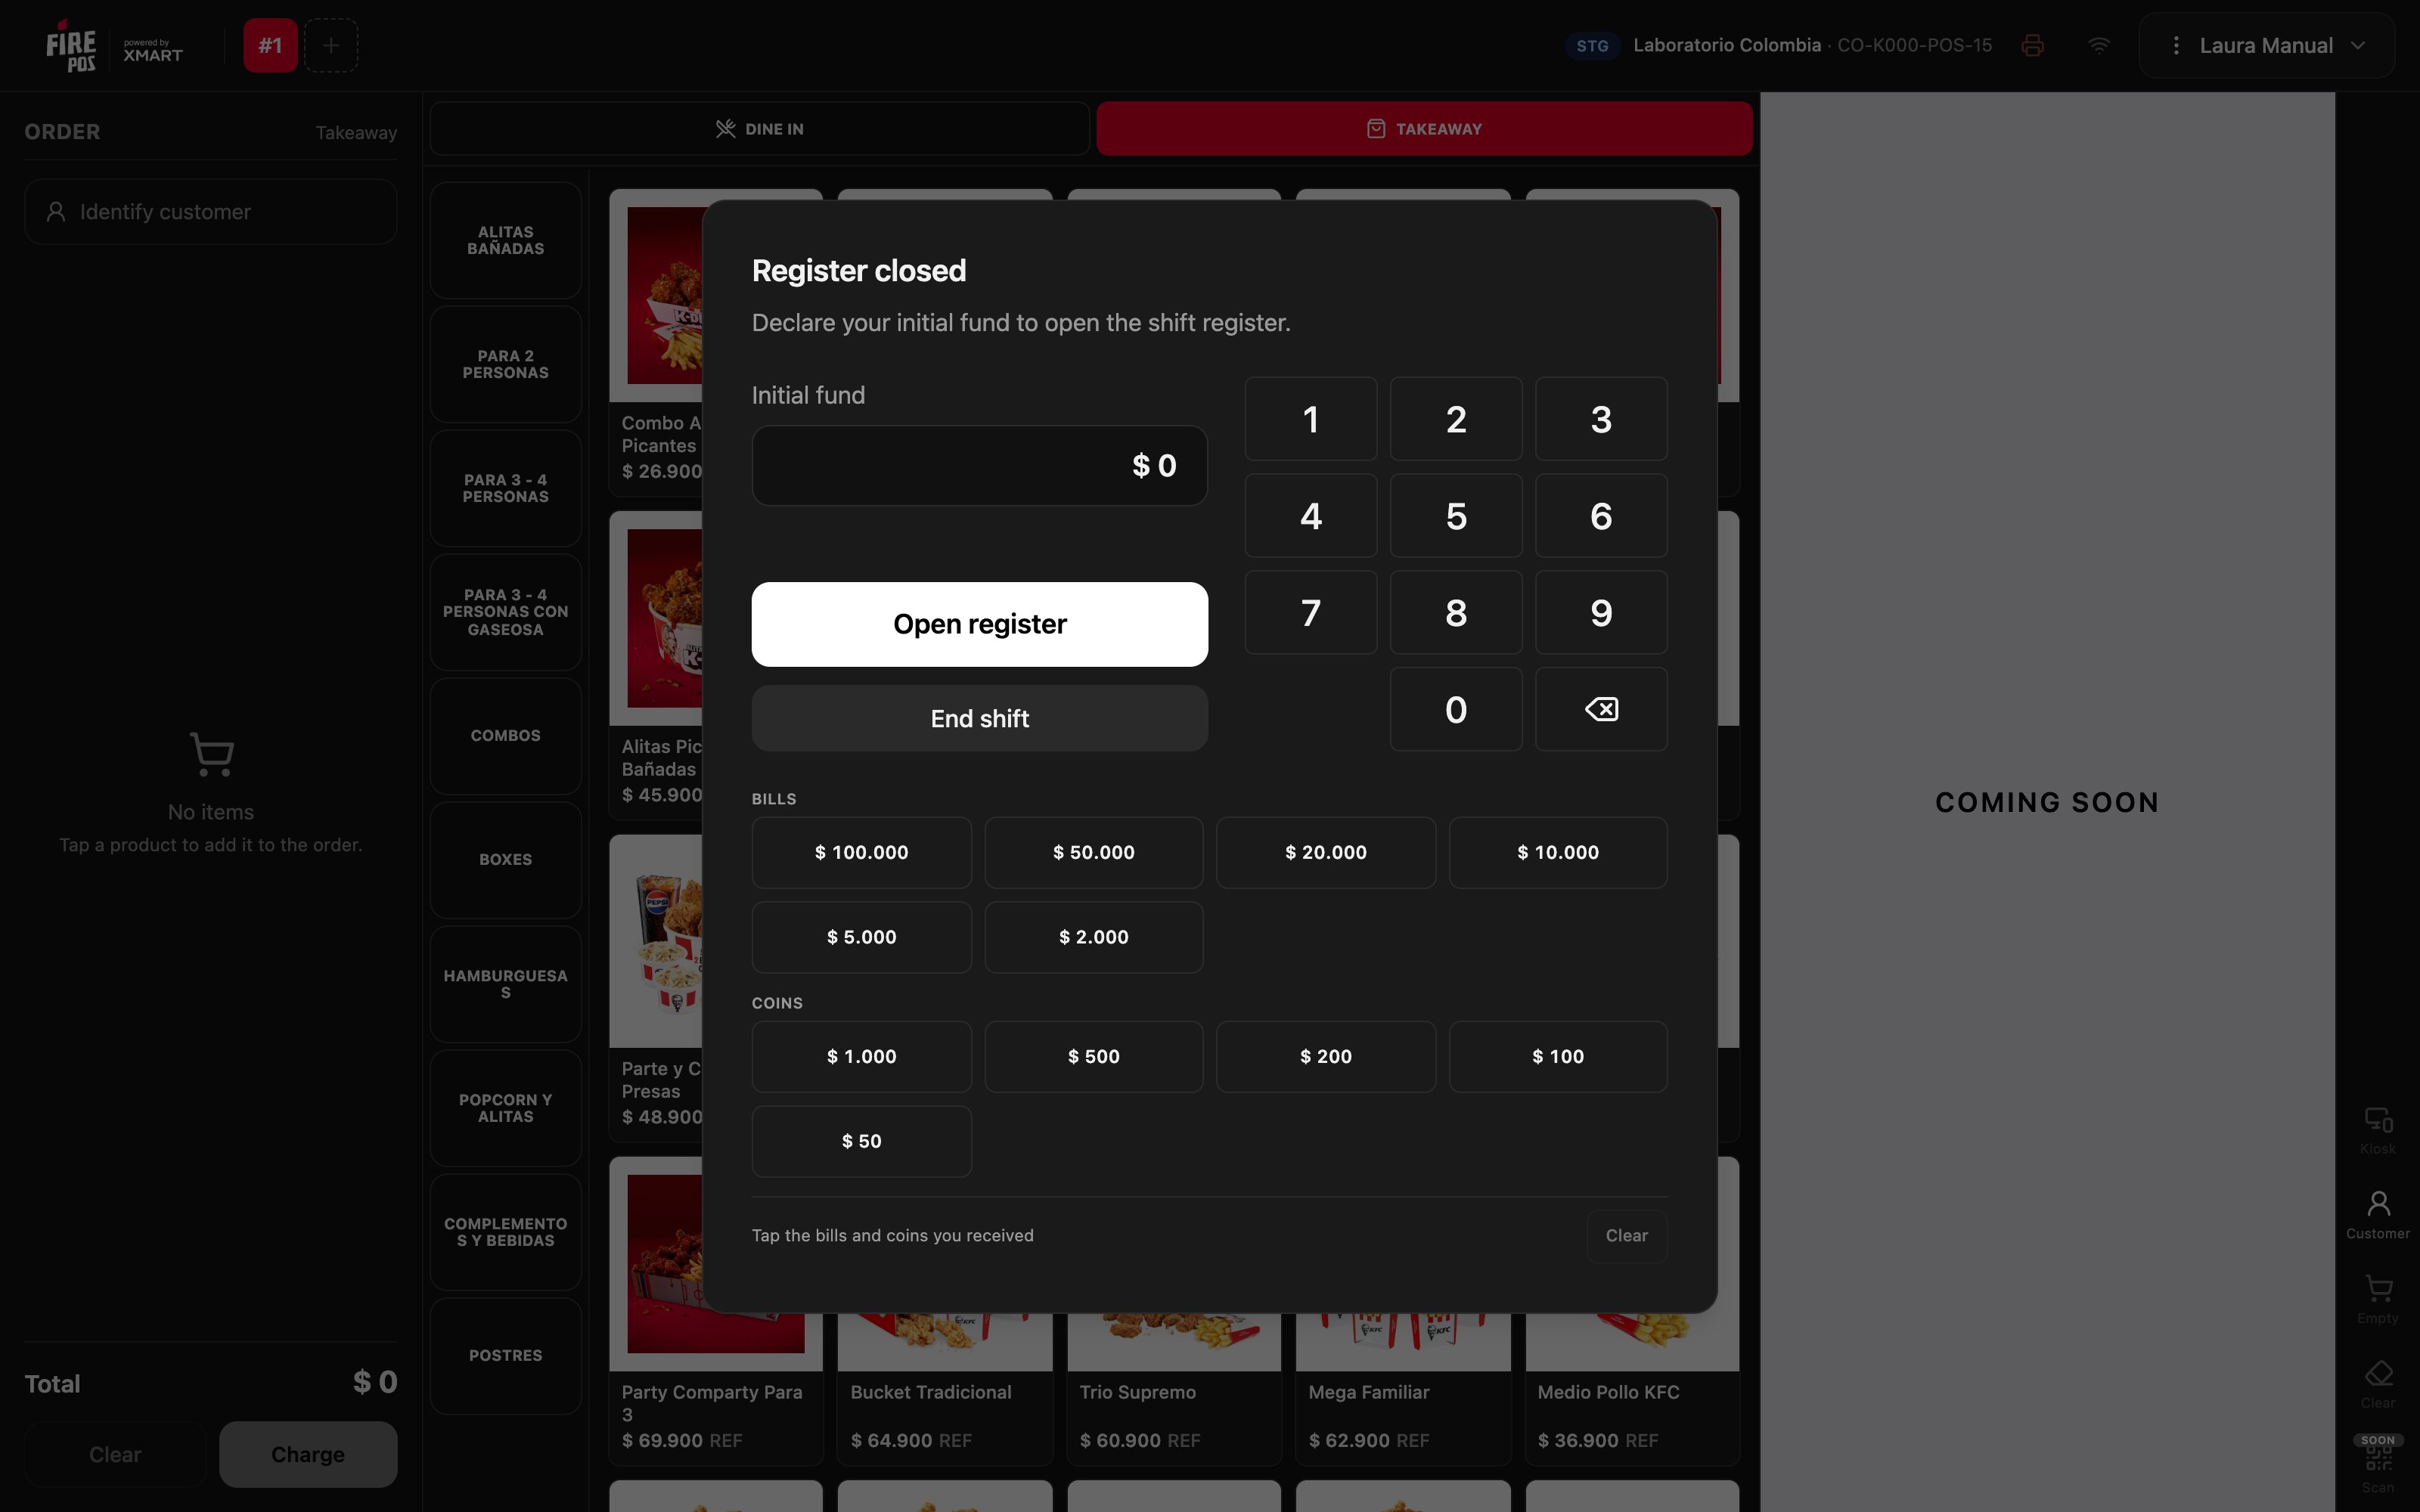Select Trio Supremo product card
The height and width of the screenshot is (1512, 2420).
tap(1174, 1390)
